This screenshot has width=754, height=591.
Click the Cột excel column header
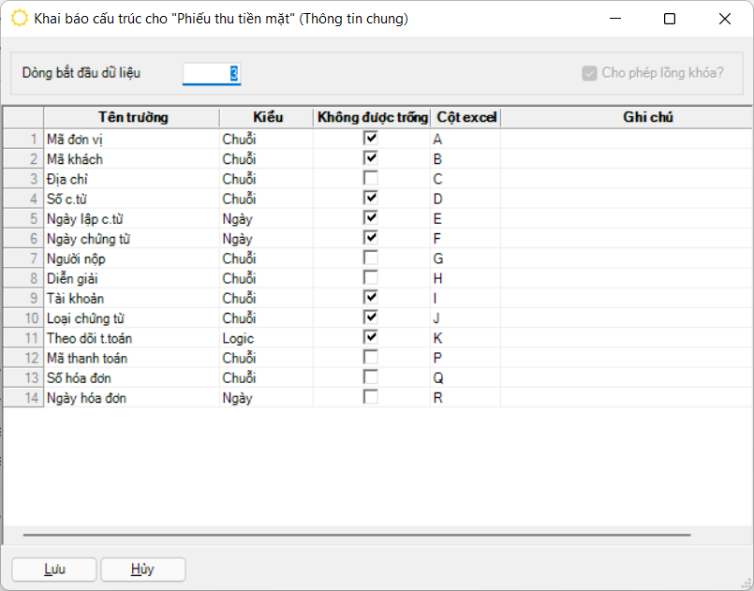[466, 117]
